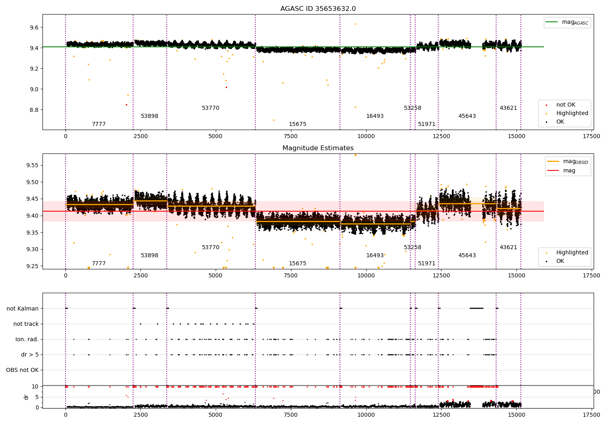This screenshot has width=607, height=424.
Task: Click obsid label 15675 in the top plot
Action: click(298, 124)
